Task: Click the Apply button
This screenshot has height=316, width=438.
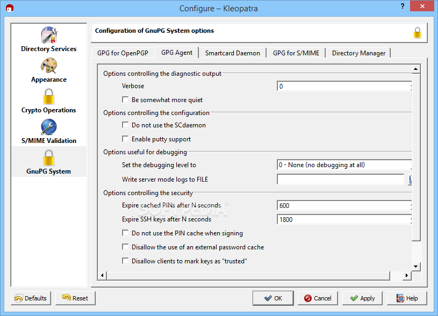Action: point(362,298)
